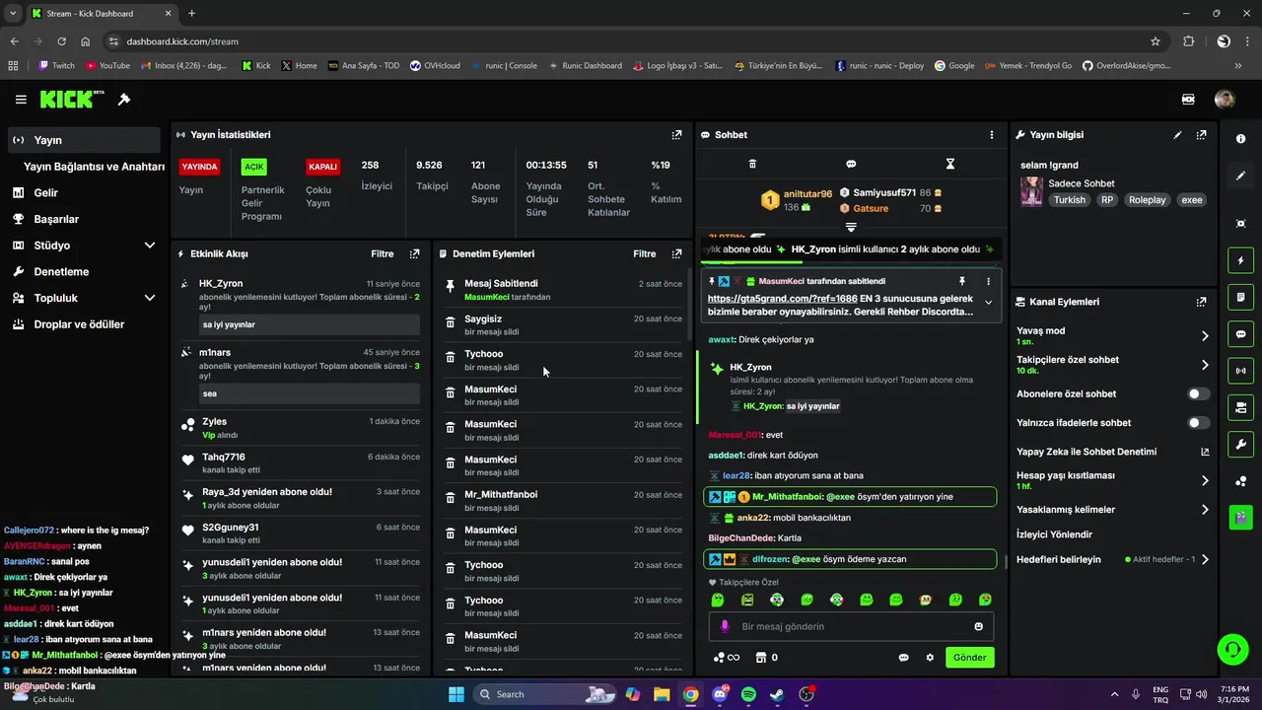The width and height of the screenshot is (1262, 710).
Task: Click the microphone icon in message field
Action: click(725, 626)
